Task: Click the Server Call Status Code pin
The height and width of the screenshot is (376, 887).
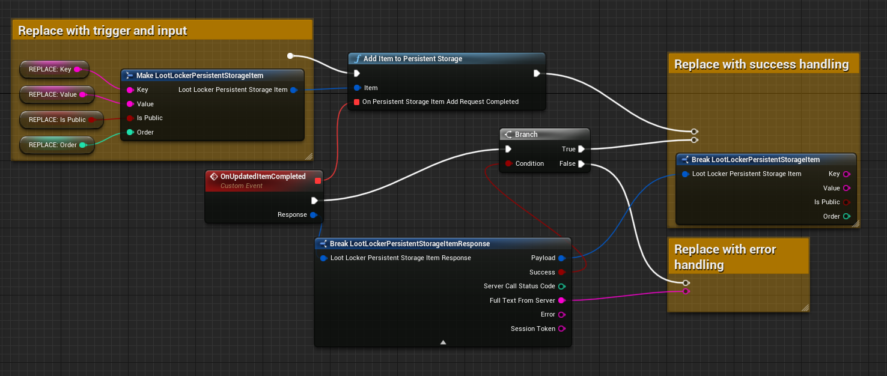Action: click(x=562, y=287)
